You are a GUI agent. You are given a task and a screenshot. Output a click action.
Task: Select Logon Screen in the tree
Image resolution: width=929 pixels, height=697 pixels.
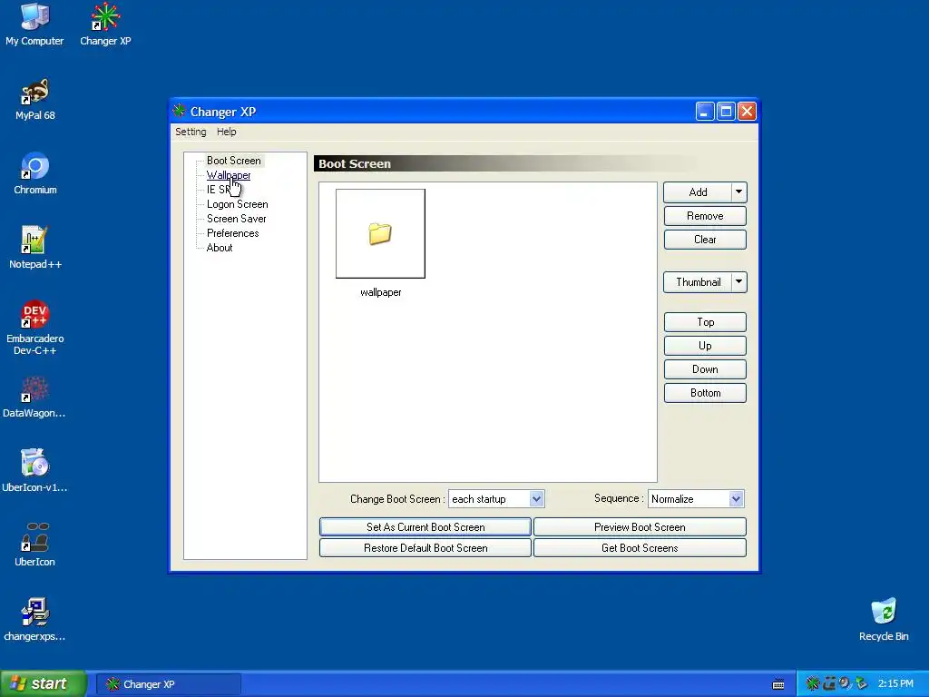coord(237,204)
